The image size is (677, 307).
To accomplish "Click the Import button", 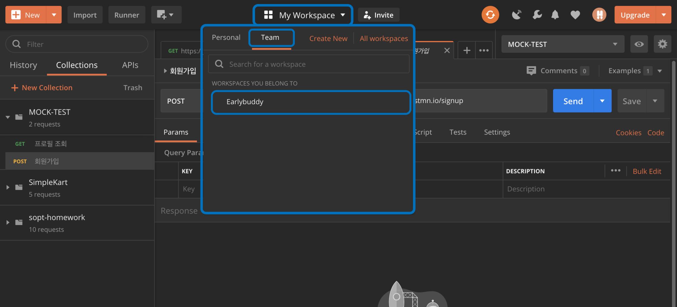I will tap(85, 15).
